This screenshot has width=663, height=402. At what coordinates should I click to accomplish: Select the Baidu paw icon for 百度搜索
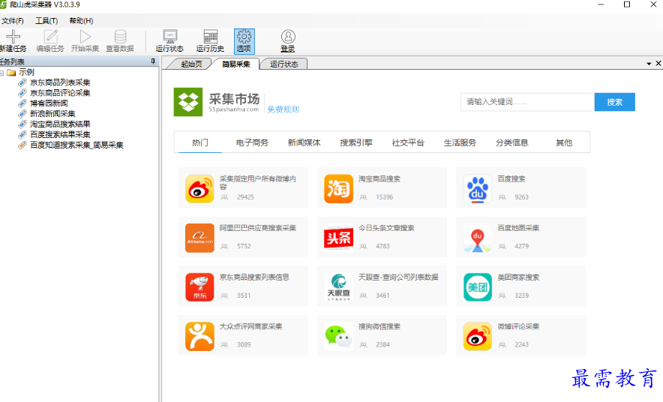point(478,188)
